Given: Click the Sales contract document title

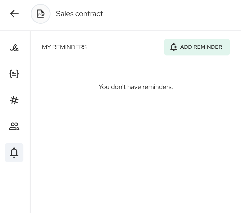Looking at the screenshot, I should (x=79, y=14).
